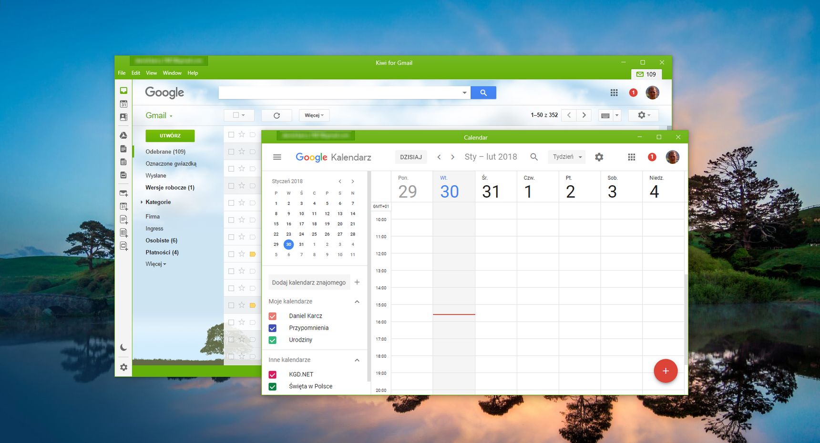The width and height of the screenshot is (820, 443).
Task: Open the Inbox icon in Kiwi sidebar
Action: [x=123, y=91]
